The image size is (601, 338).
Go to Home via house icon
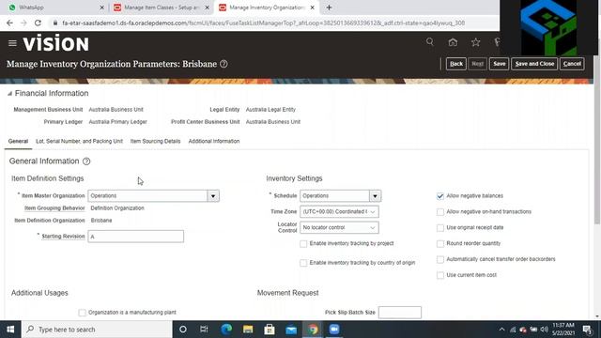click(x=453, y=41)
